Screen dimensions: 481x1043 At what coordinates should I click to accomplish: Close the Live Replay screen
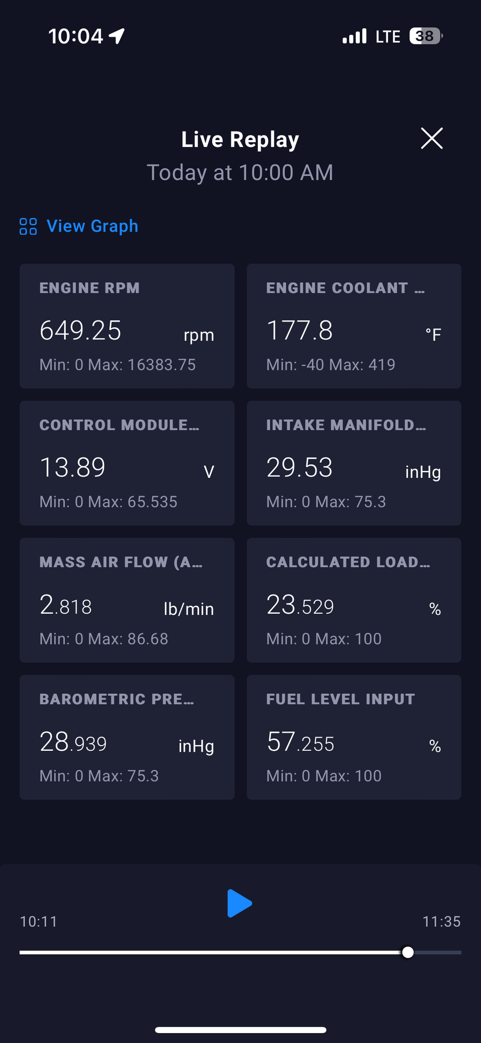(432, 139)
